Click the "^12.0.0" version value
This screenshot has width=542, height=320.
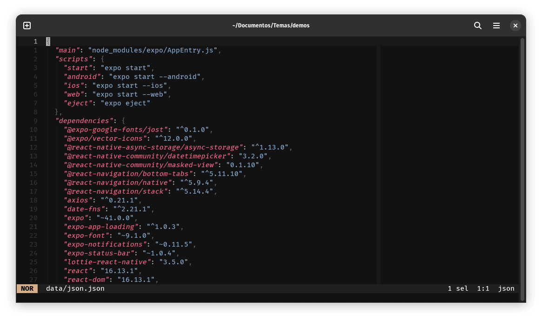tap(173, 138)
